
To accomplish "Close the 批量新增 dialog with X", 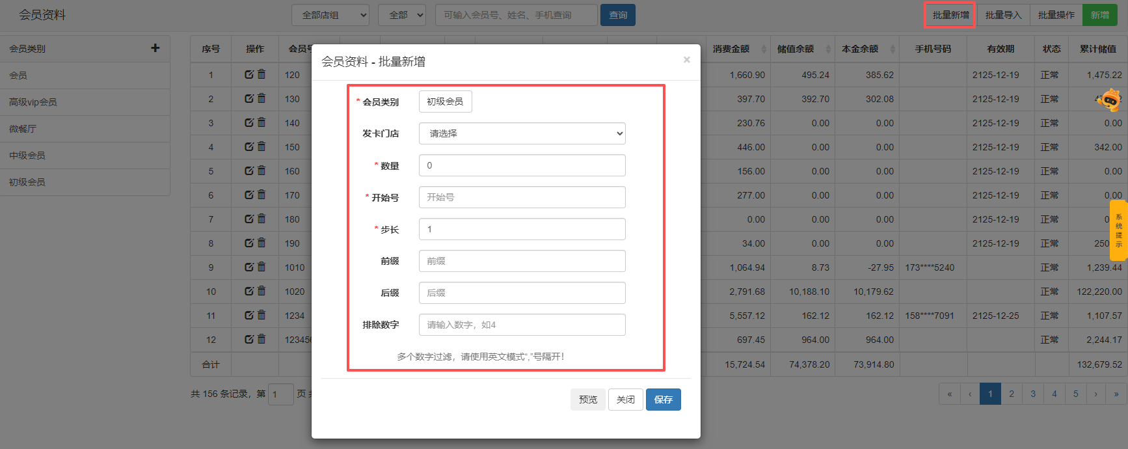I will pos(686,60).
